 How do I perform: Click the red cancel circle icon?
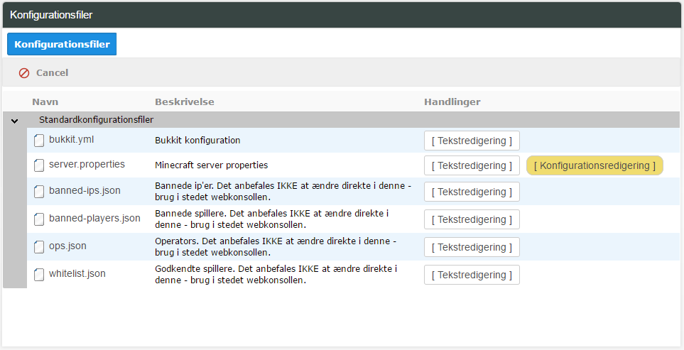tap(24, 73)
